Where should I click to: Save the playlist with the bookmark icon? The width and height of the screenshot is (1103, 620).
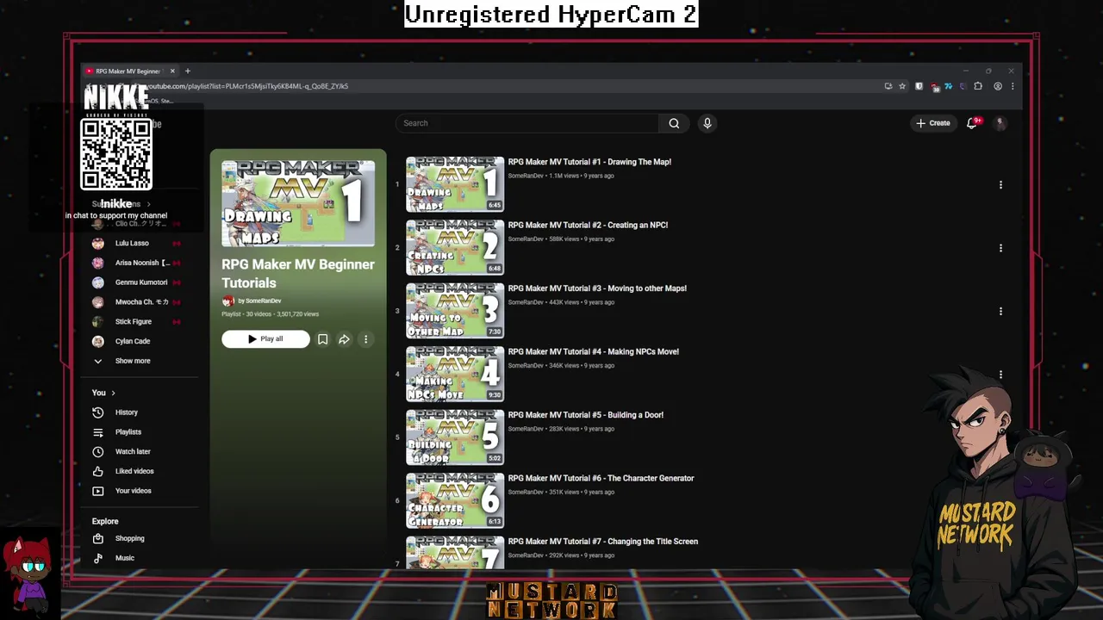point(322,339)
